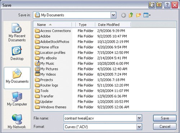Image resolution: width=180 pixels, height=133 pixels.
Task: Click the Cancel button
Action: pyautogui.click(x=165, y=127)
